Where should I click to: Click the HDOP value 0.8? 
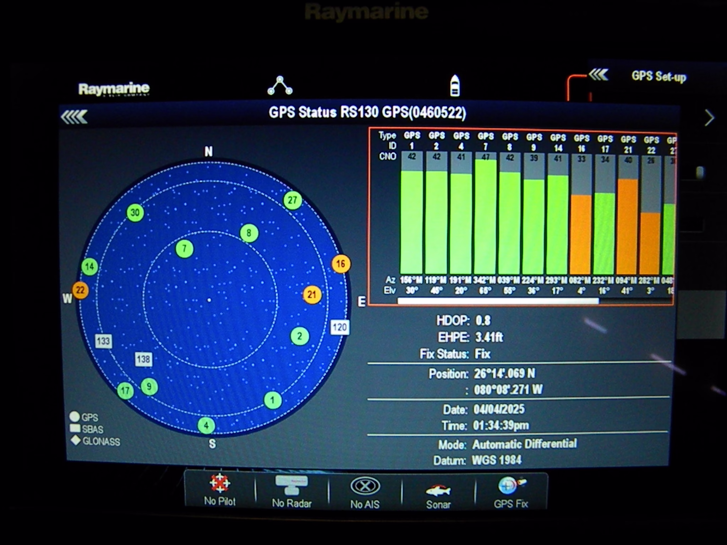click(x=483, y=321)
